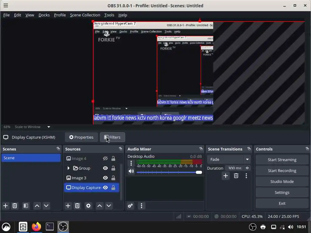Hide the Display Capture source
The width and height of the screenshot is (311, 233).
tap(105, 187)
